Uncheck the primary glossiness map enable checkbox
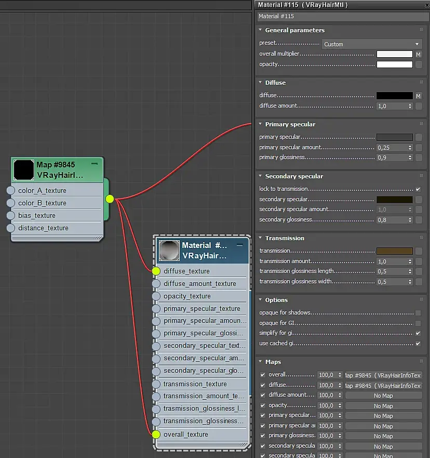Image resolution: width=430 pixels, height=458 pixels. pos(263,436)
